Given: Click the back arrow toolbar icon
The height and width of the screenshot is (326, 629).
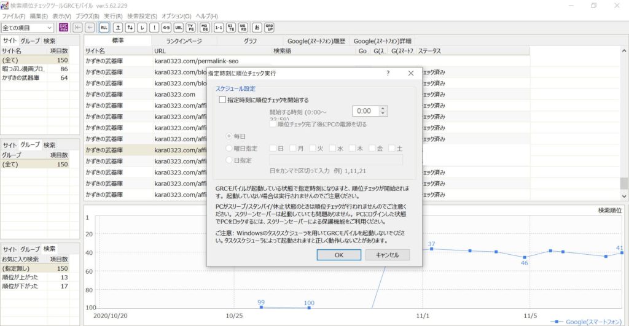Looking at the screenshot, I should click(90, 27).
